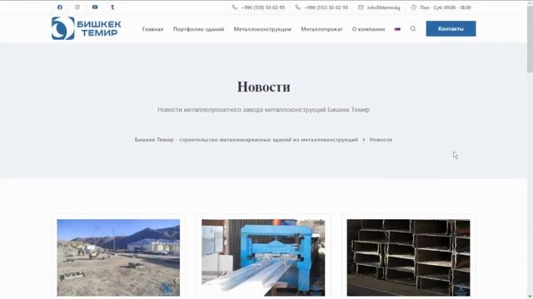Click the Новости breadcrumb item
This screenshot has height=299, width=533.
(381, 140)
